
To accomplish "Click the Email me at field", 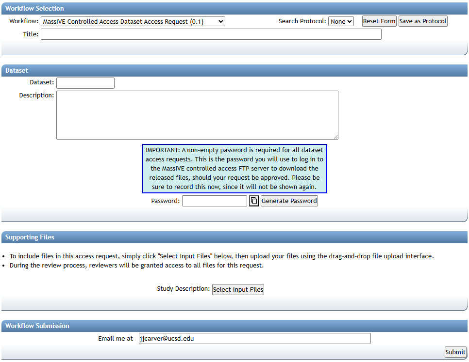I will 254,338.
